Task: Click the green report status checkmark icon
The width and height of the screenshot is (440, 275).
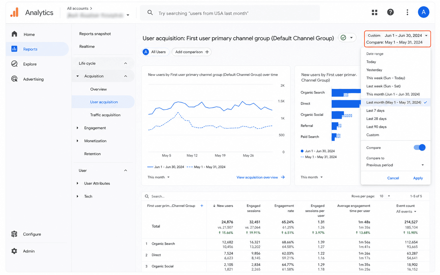Action: tap(343, 38)
